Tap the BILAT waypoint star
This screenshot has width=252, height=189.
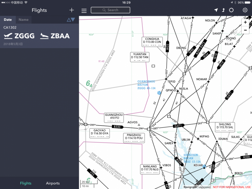[234, 46]
